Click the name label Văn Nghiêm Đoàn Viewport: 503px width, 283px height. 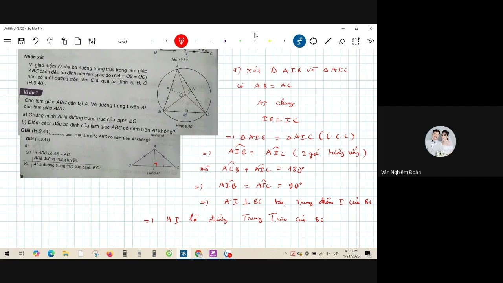tap(401, 172)
